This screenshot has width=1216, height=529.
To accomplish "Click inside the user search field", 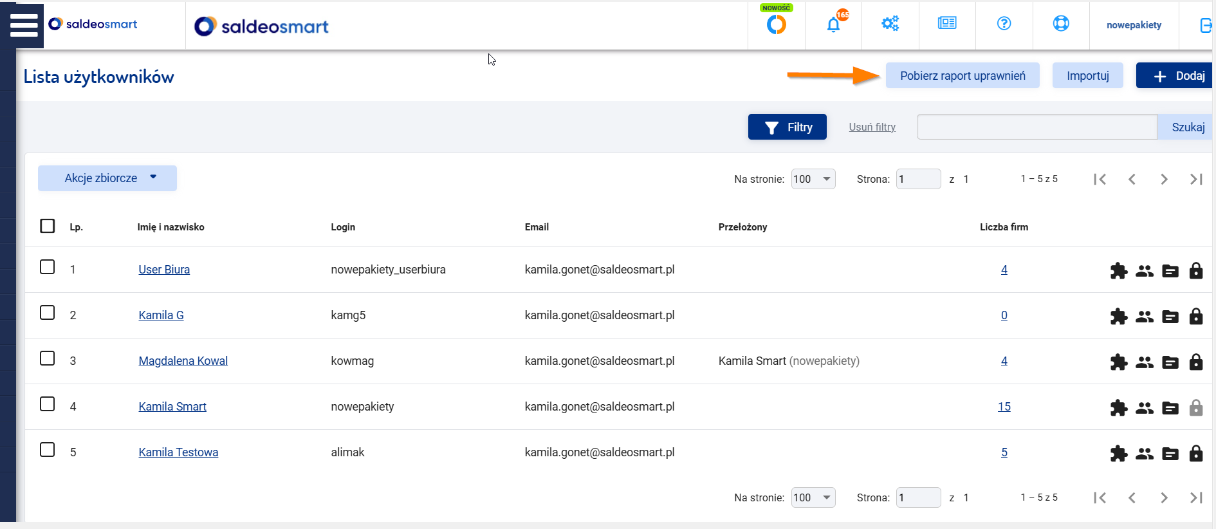I will coord(1037,127).
